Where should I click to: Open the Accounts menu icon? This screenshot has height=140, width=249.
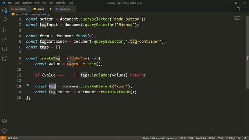(x=4, y=121)
